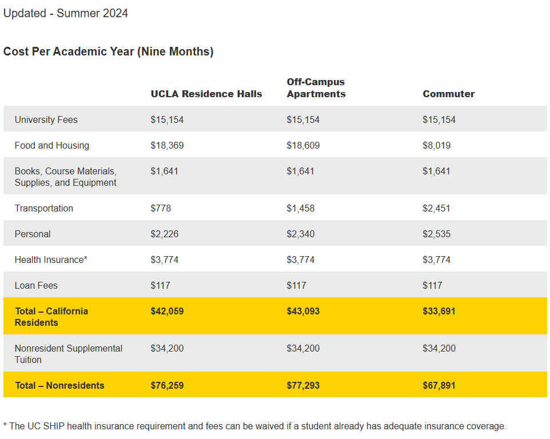Viewport: 550px width, 439px height.
Task: Click the $18,369 Food and Housing value
Action: 167,146
